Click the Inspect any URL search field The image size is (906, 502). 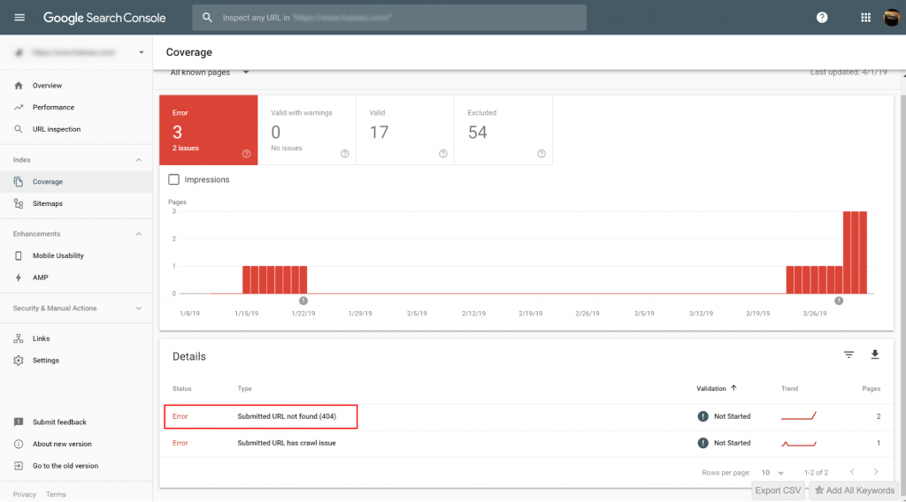(389, 18)
